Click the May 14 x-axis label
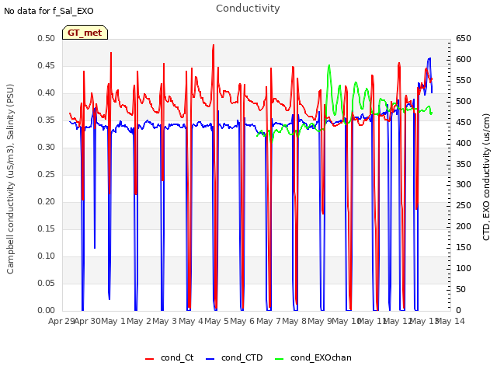This screenshot has height=373, width=497. click(450, 321)
